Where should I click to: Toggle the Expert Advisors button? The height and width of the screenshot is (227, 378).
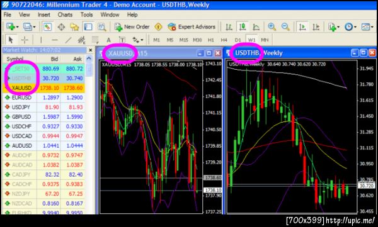192,26
